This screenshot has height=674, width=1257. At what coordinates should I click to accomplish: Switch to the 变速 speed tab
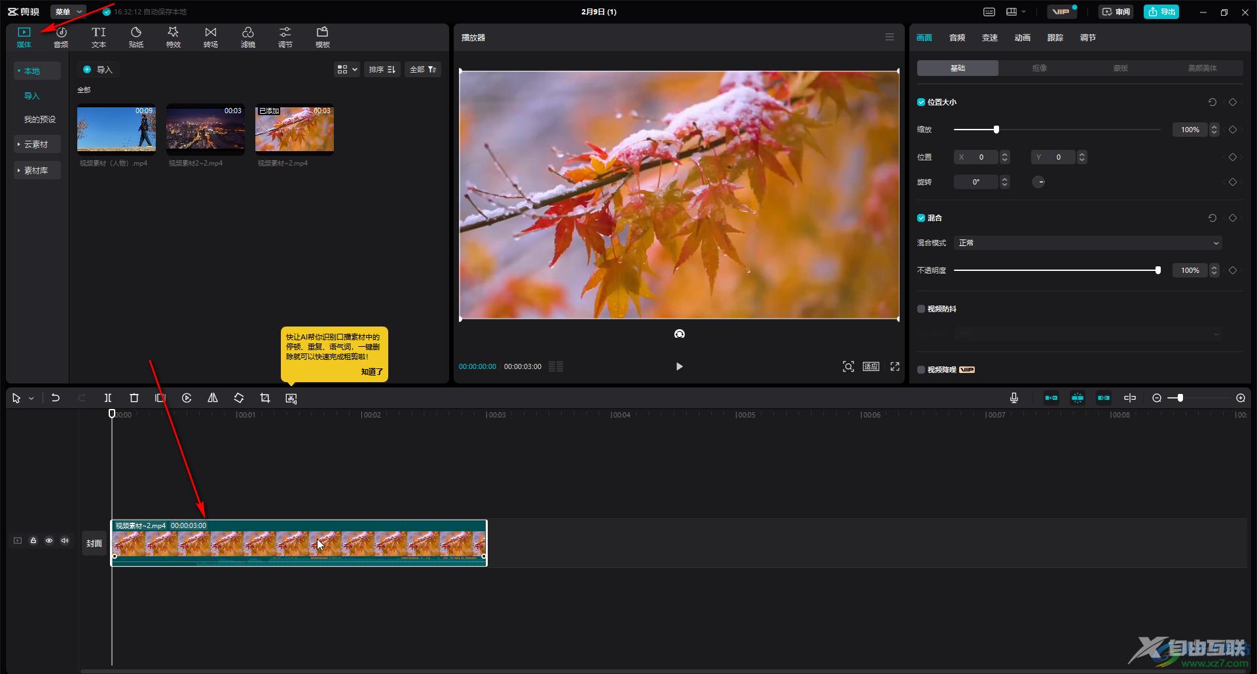[989, 37]
